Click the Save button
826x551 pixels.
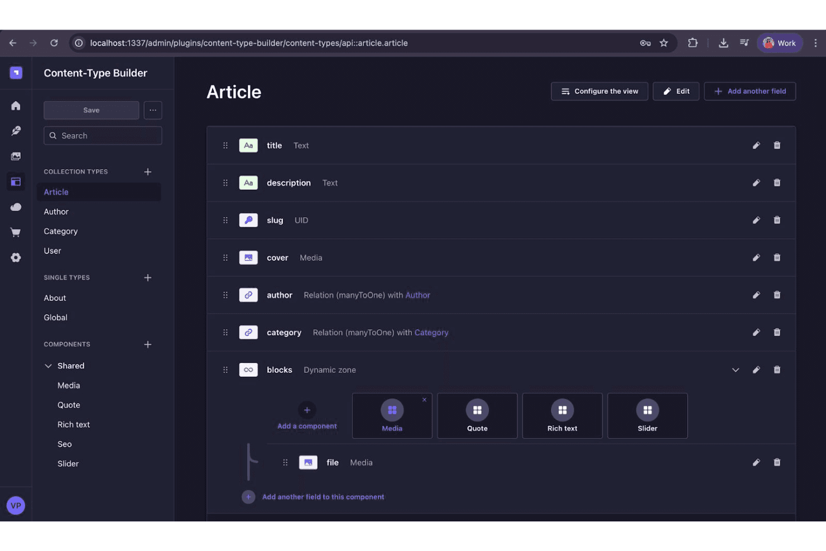(92, 110)
